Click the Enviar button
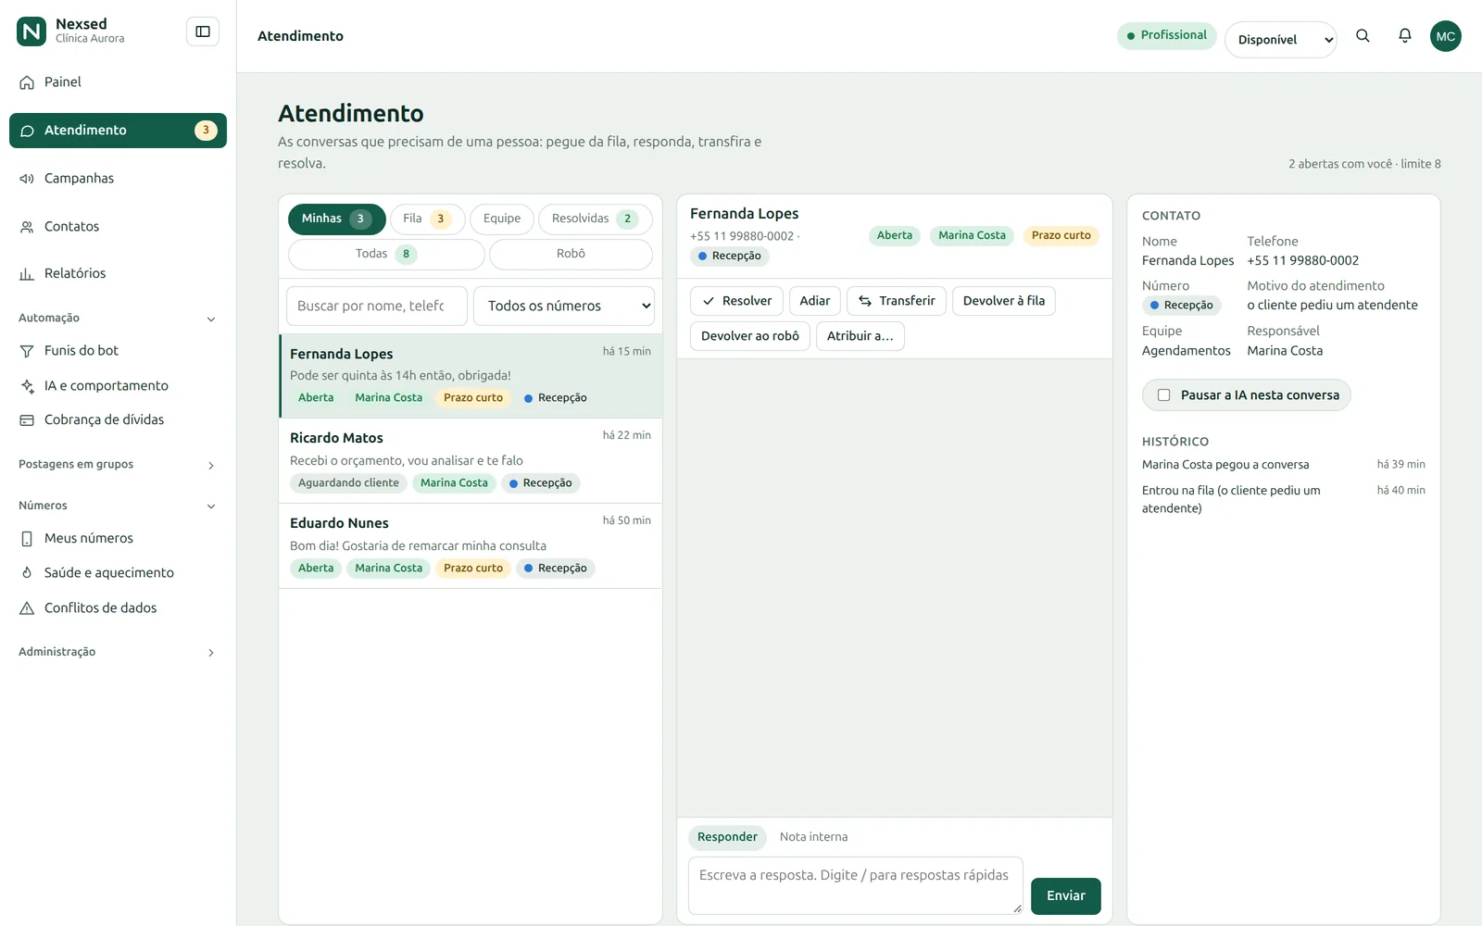Viewport: 1482px width, 926px height. click(1066, 896)
